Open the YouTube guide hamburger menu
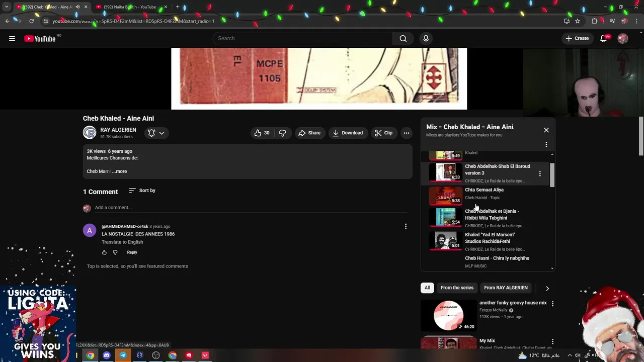The height and width of the screenshot is (362, 644). (x=12, y=39)
